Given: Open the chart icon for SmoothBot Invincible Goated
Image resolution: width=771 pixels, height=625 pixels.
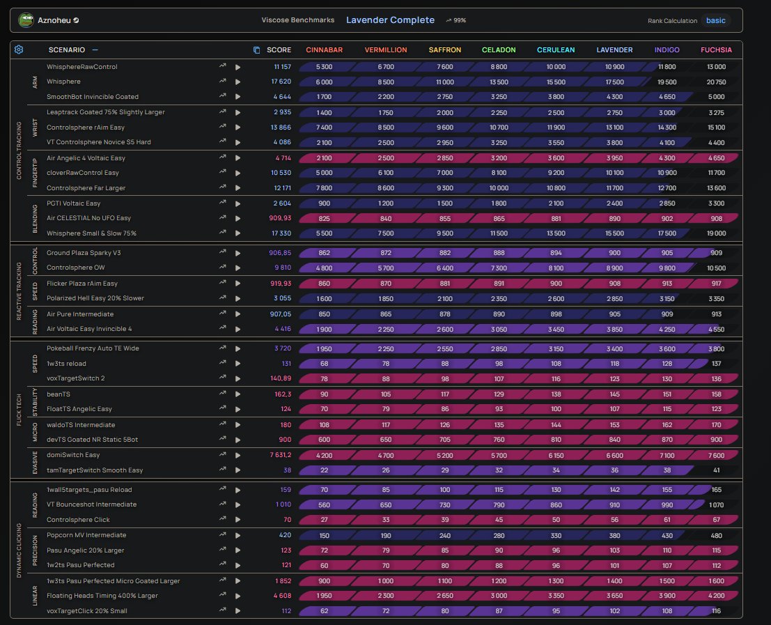Looking at the screenshot, I should [x=223, y=96].
